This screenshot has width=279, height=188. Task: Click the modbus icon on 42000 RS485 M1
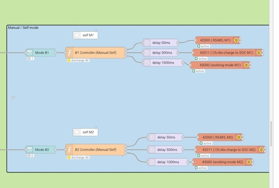pos(236,40)
